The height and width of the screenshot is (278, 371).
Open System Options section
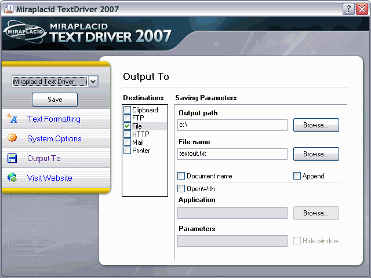point(54,138)
